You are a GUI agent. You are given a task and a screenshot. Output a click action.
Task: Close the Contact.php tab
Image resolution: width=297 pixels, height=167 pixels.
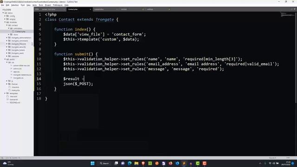pos(90,9)
